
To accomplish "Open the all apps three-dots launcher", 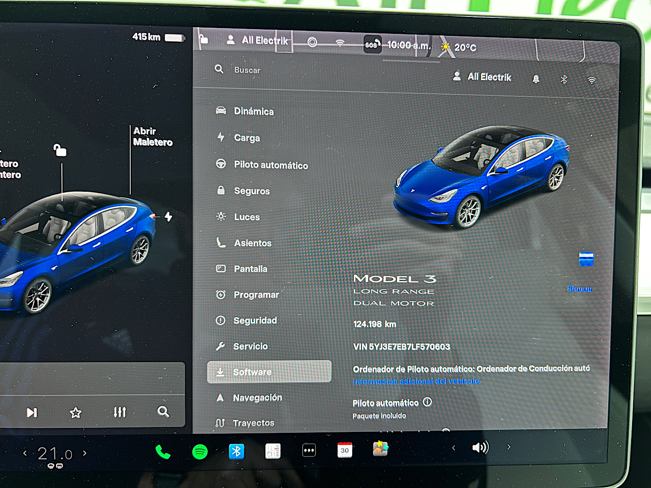I will pos(309,450).
